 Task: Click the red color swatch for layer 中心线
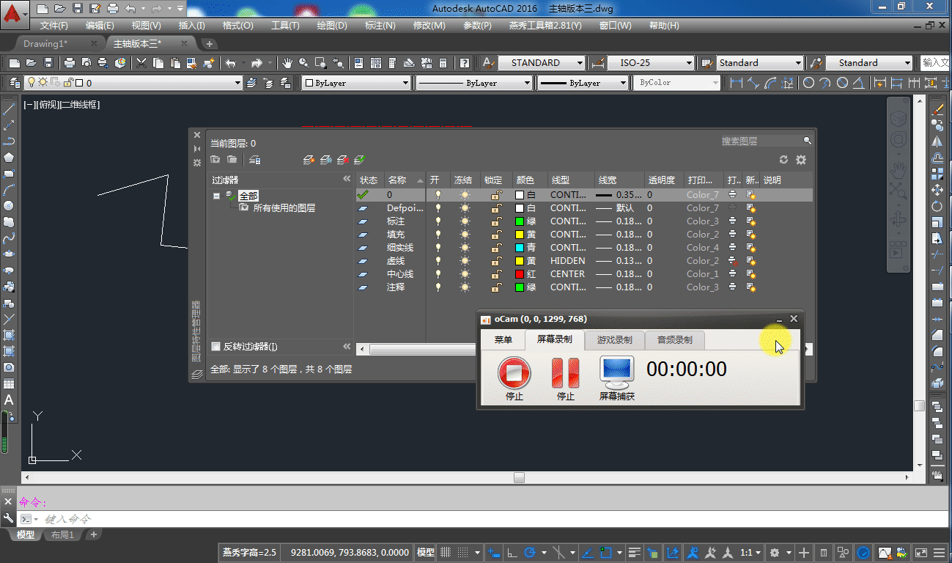click(x=520, y=274)
